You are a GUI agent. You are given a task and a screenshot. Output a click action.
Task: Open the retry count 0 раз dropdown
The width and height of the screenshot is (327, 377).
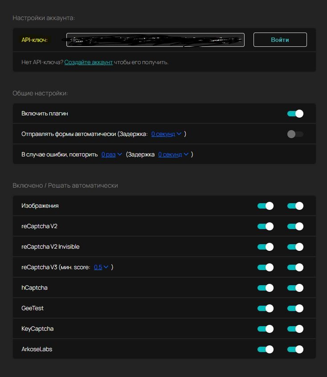(111, 154)
